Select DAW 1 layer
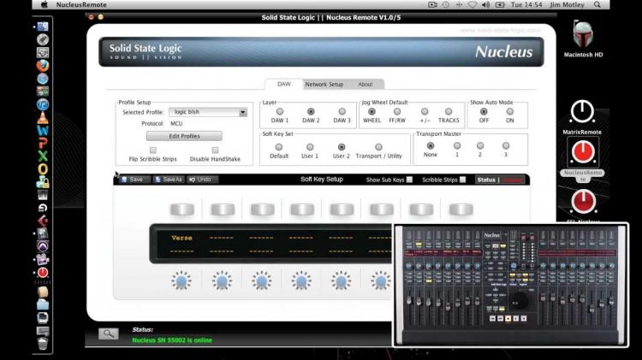The height and width of the screenshot is (360, 642). click(x=280, y=112)
